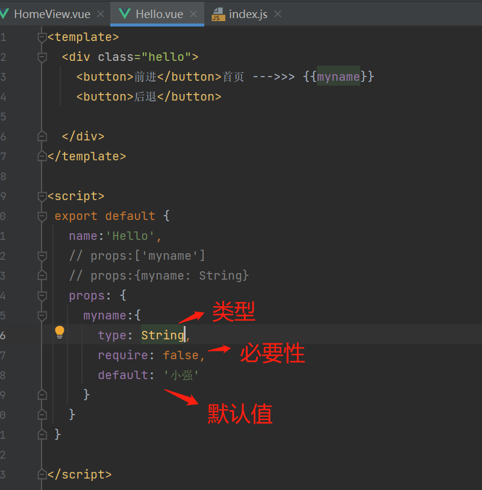The width and height of the screenshot is (482, 490).
Task: Click the require property key
Action: tap(123, 356)
